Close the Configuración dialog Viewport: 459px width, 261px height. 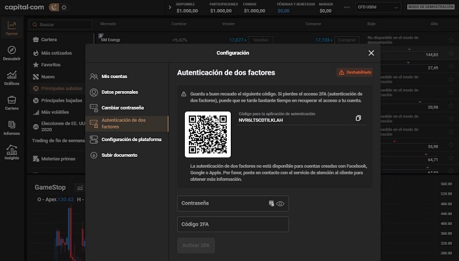(371, 53)
